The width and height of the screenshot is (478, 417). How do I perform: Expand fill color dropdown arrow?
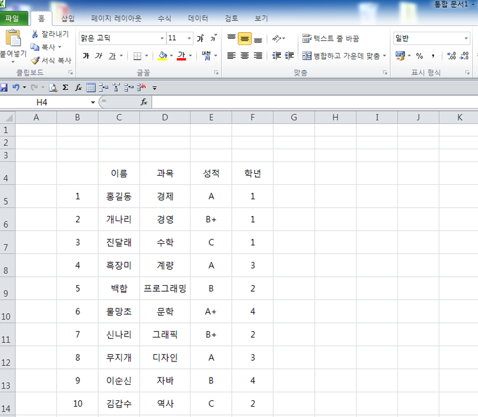coord(171,56)
